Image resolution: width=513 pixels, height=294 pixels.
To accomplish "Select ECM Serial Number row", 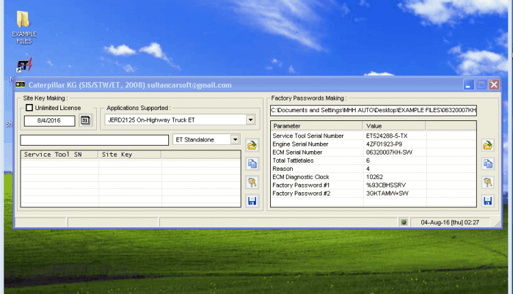I will [x=373, y=152].
